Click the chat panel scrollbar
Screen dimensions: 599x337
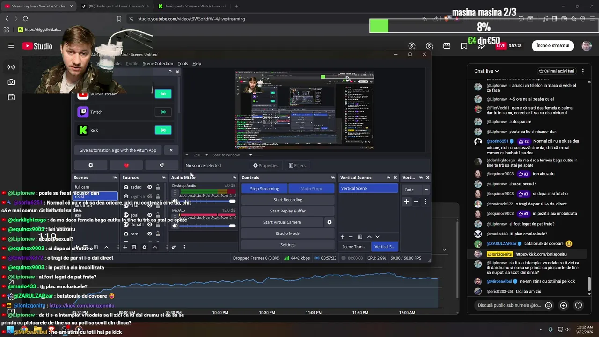[x=589, y=284]
